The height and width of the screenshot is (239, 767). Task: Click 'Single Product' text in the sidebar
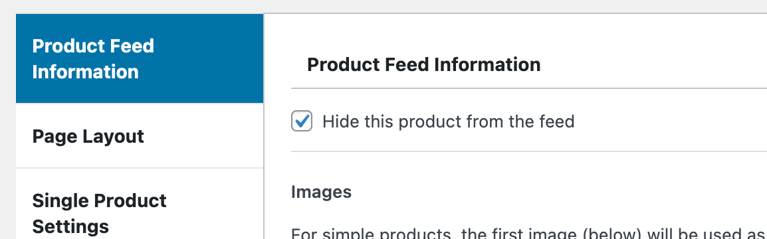tap(99, 201)
